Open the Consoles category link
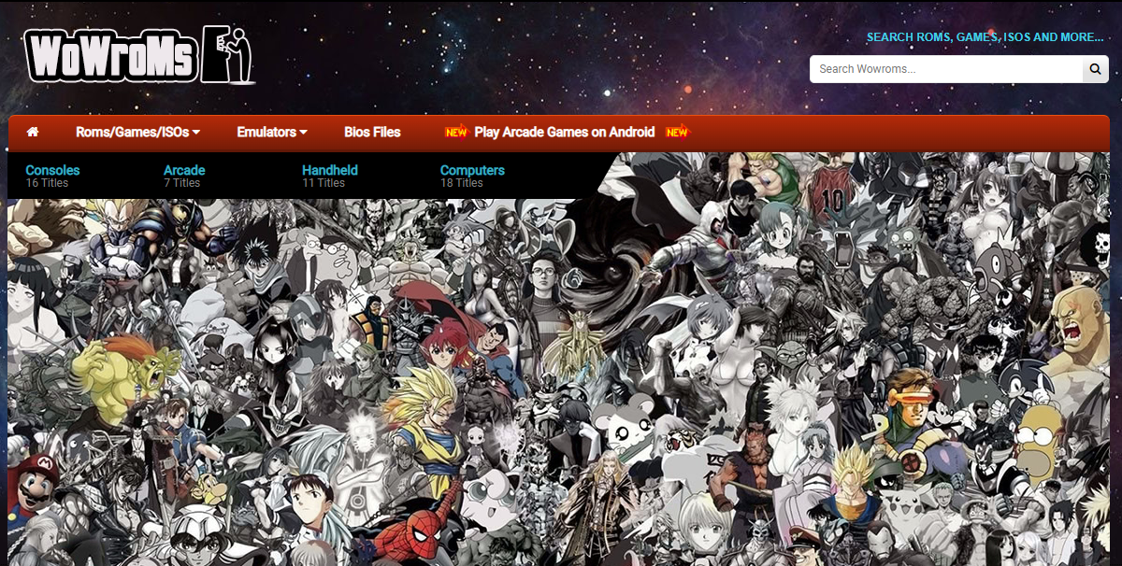Screen dimensions: 1122x566 coord(52,170)
